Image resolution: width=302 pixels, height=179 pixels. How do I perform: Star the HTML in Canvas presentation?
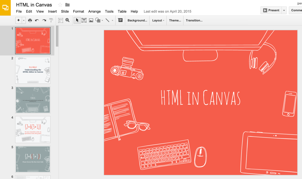pos(60,5)
